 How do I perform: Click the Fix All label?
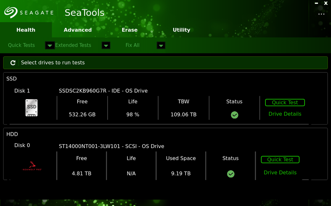point(132,45)
